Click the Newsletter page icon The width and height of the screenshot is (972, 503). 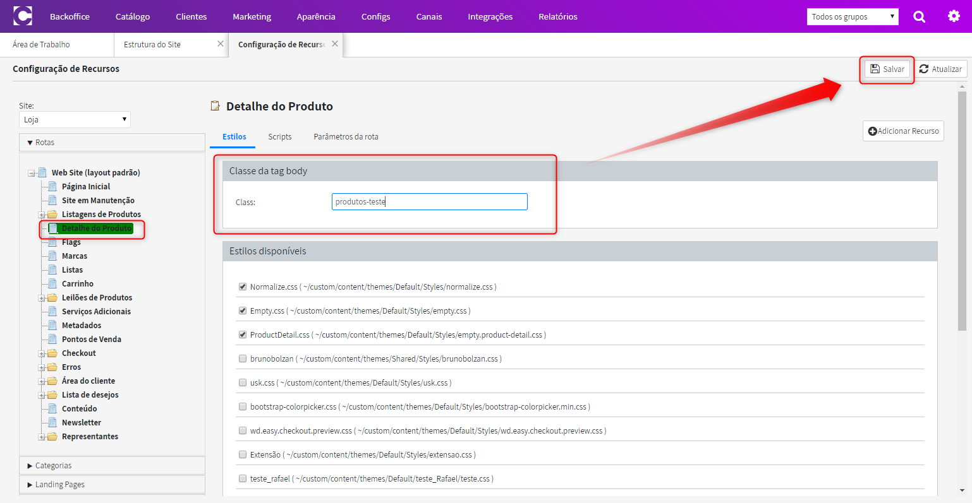pos(53,422)
